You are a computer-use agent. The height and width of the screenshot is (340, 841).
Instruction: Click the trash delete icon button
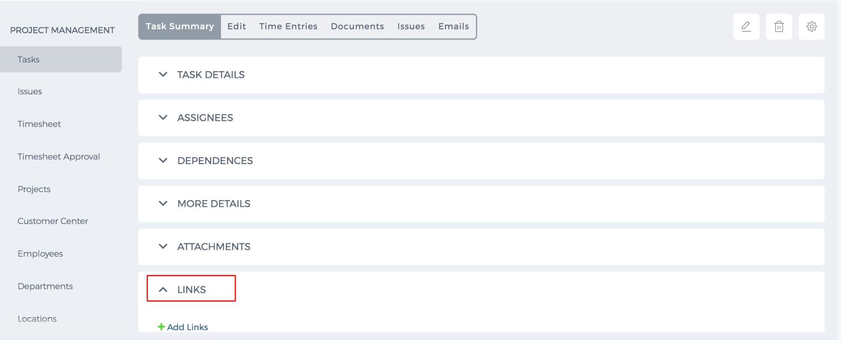(779, 27)
